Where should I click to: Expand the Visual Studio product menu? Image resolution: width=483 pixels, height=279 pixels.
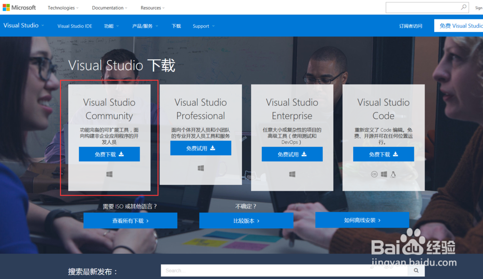click(x=23, y=26)
